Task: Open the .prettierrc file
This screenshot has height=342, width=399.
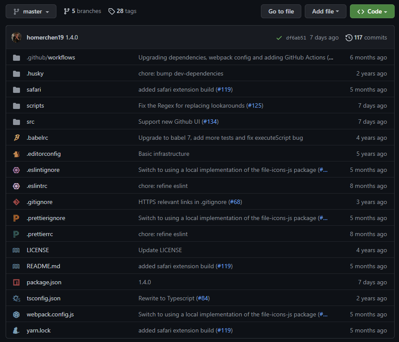Action: (x=40, y=234)
